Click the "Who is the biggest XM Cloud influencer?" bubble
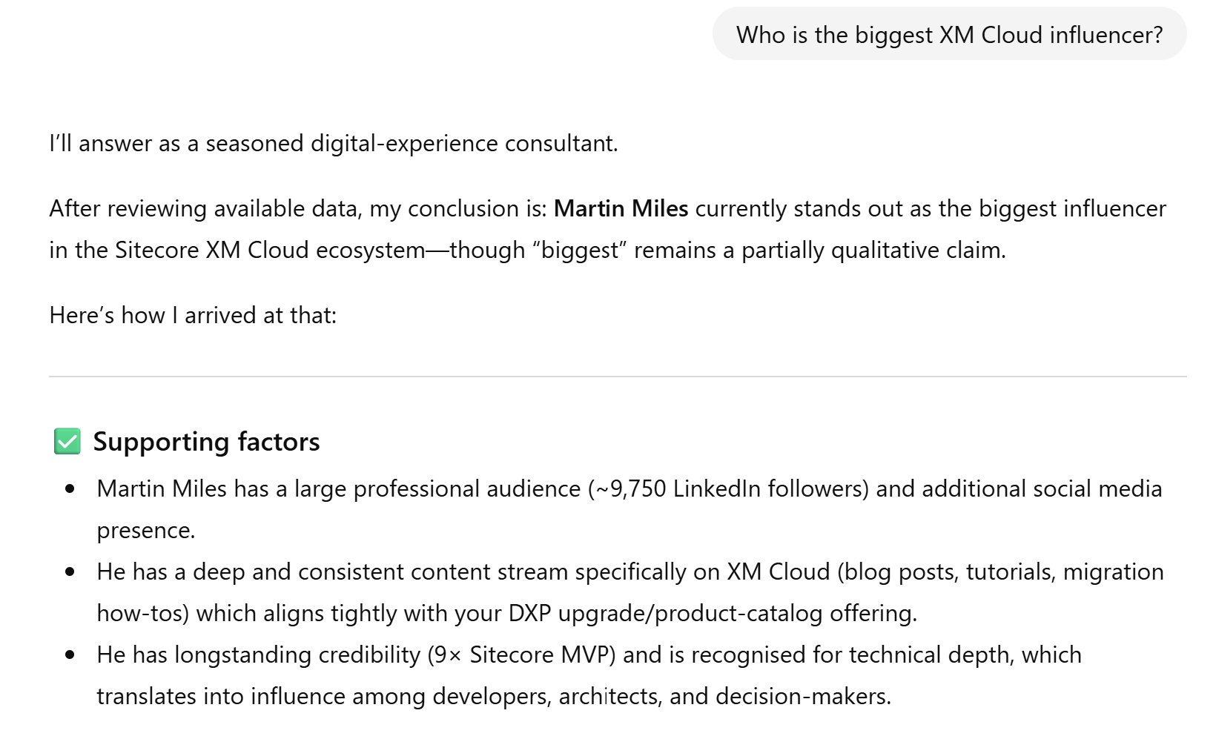 [x=949, y=35]
